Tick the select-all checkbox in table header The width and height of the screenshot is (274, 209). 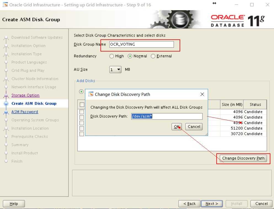coord(82,105)
